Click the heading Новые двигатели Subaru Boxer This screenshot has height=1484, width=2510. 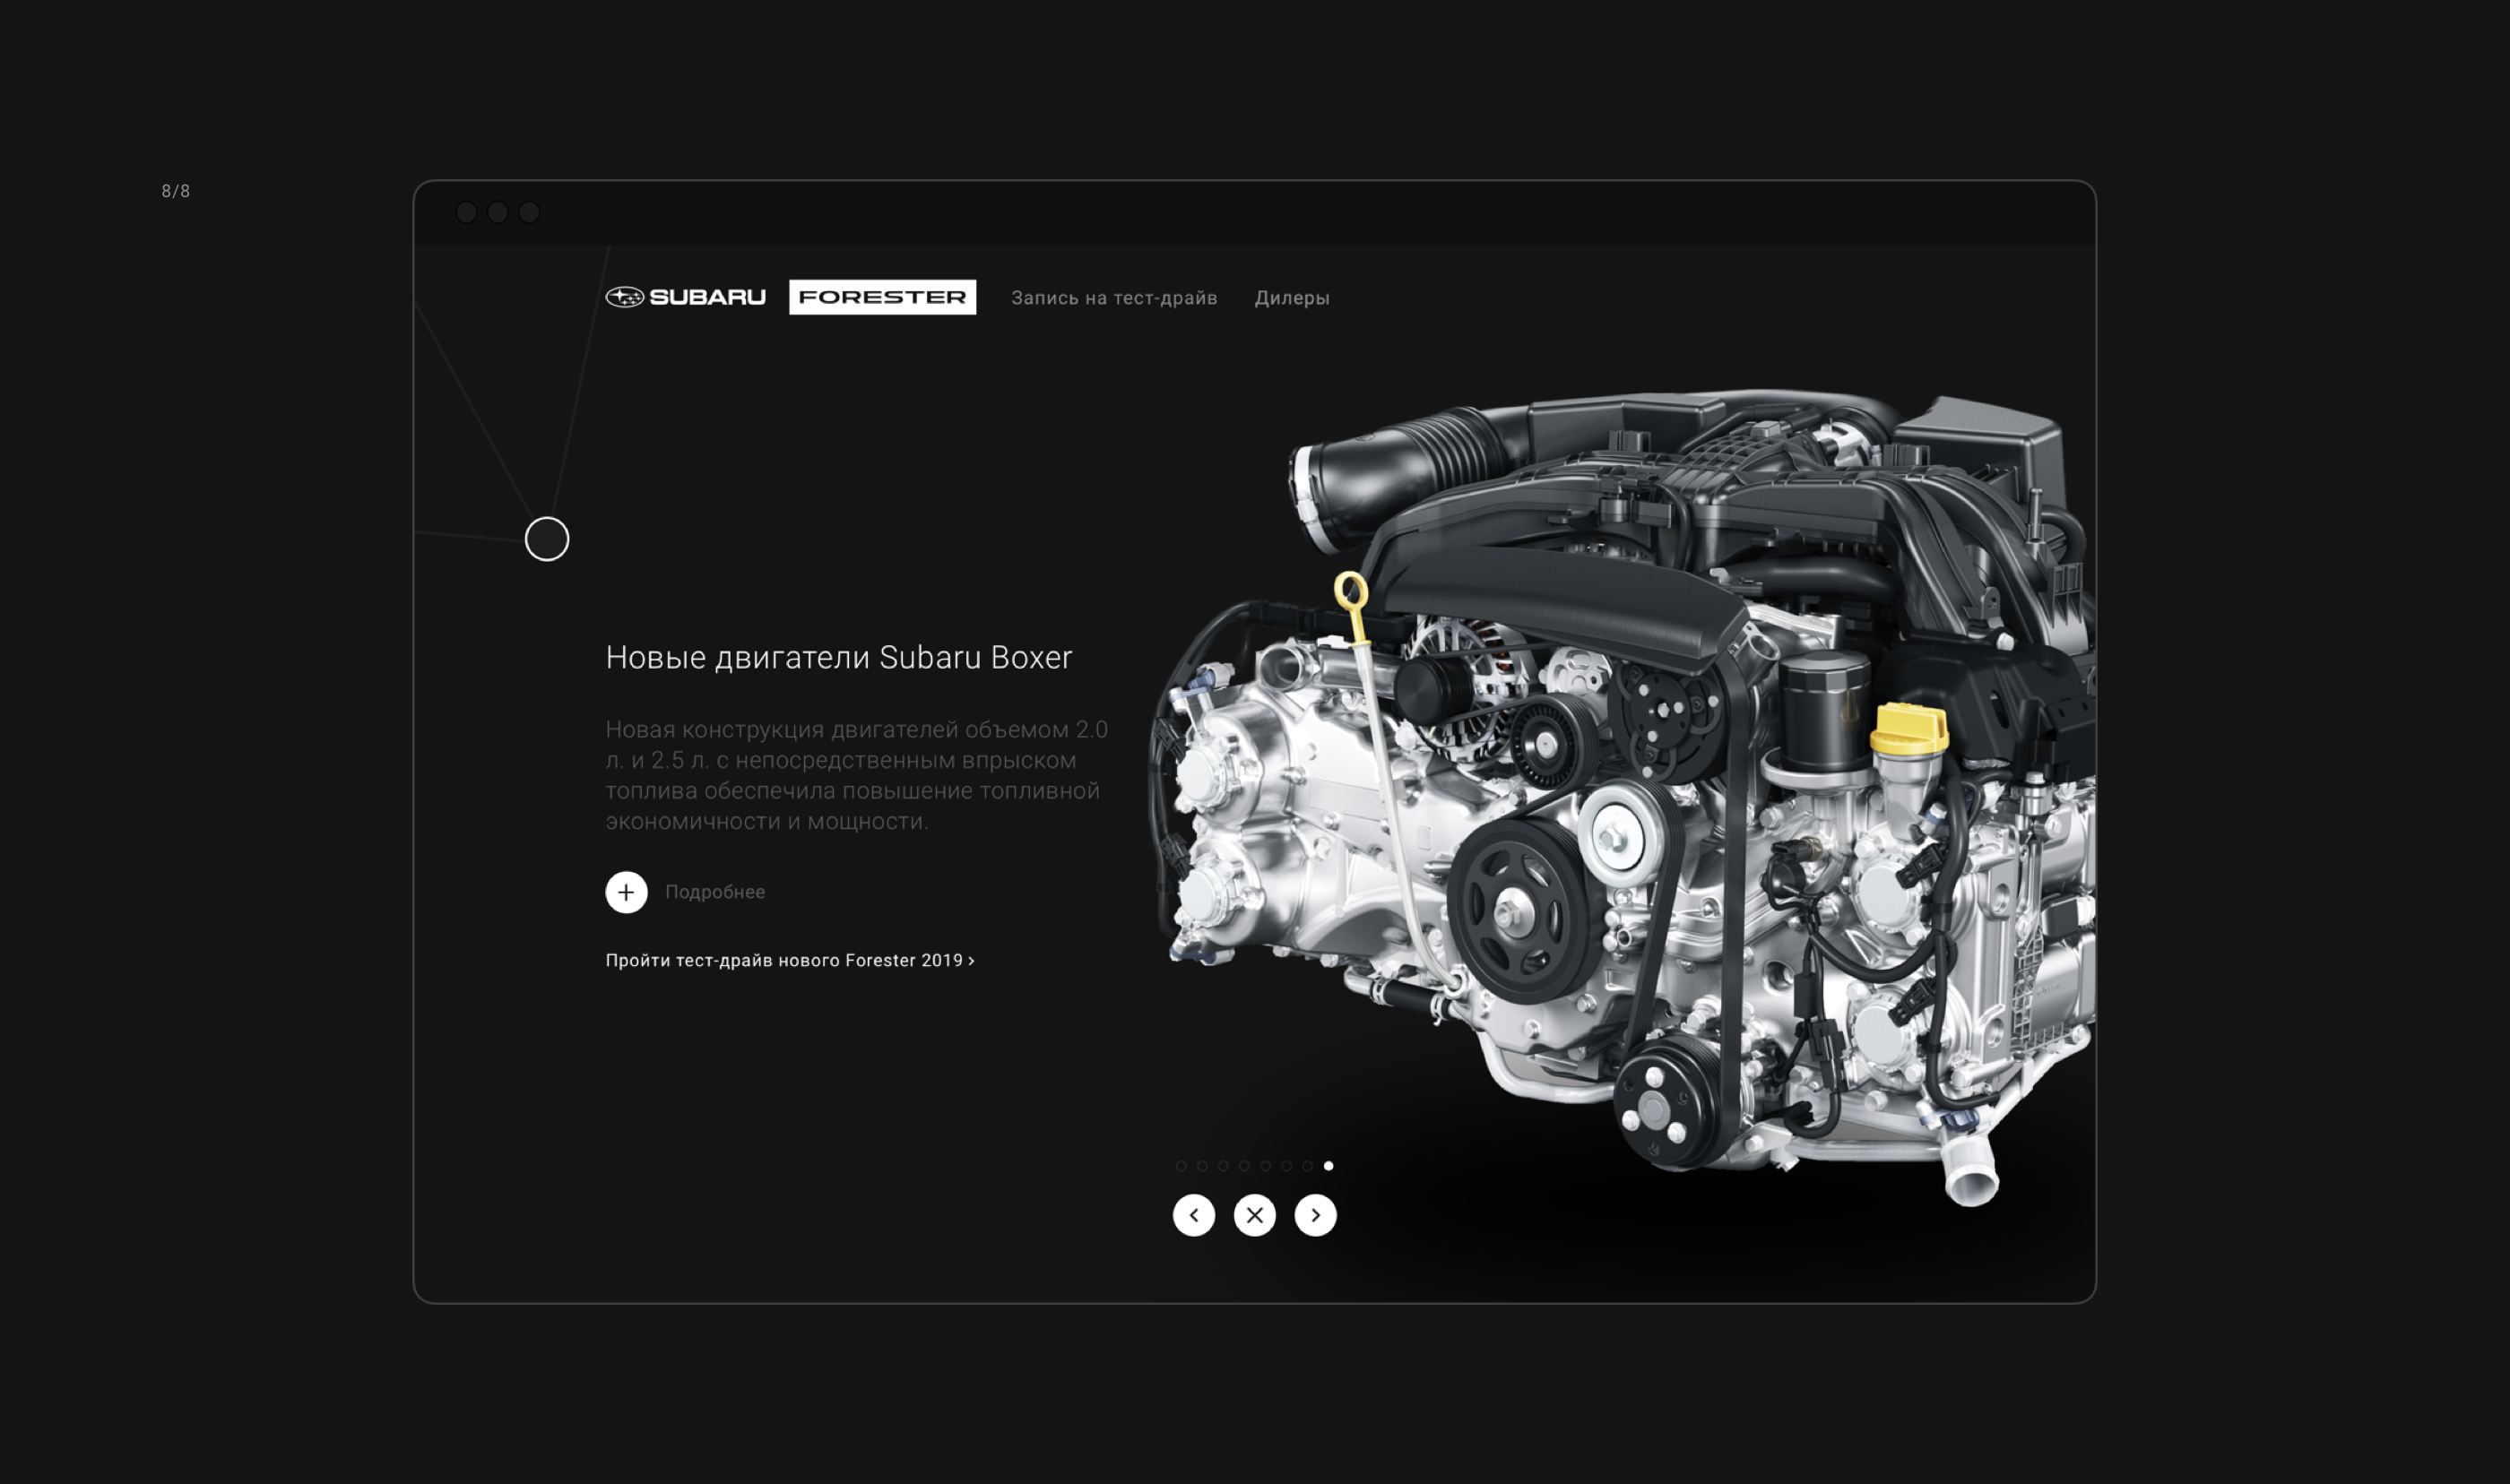(839, 657)
